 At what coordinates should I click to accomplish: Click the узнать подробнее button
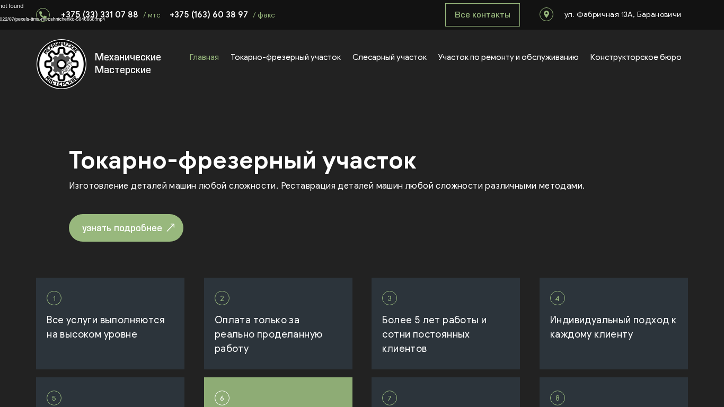[x=126, y=228]
